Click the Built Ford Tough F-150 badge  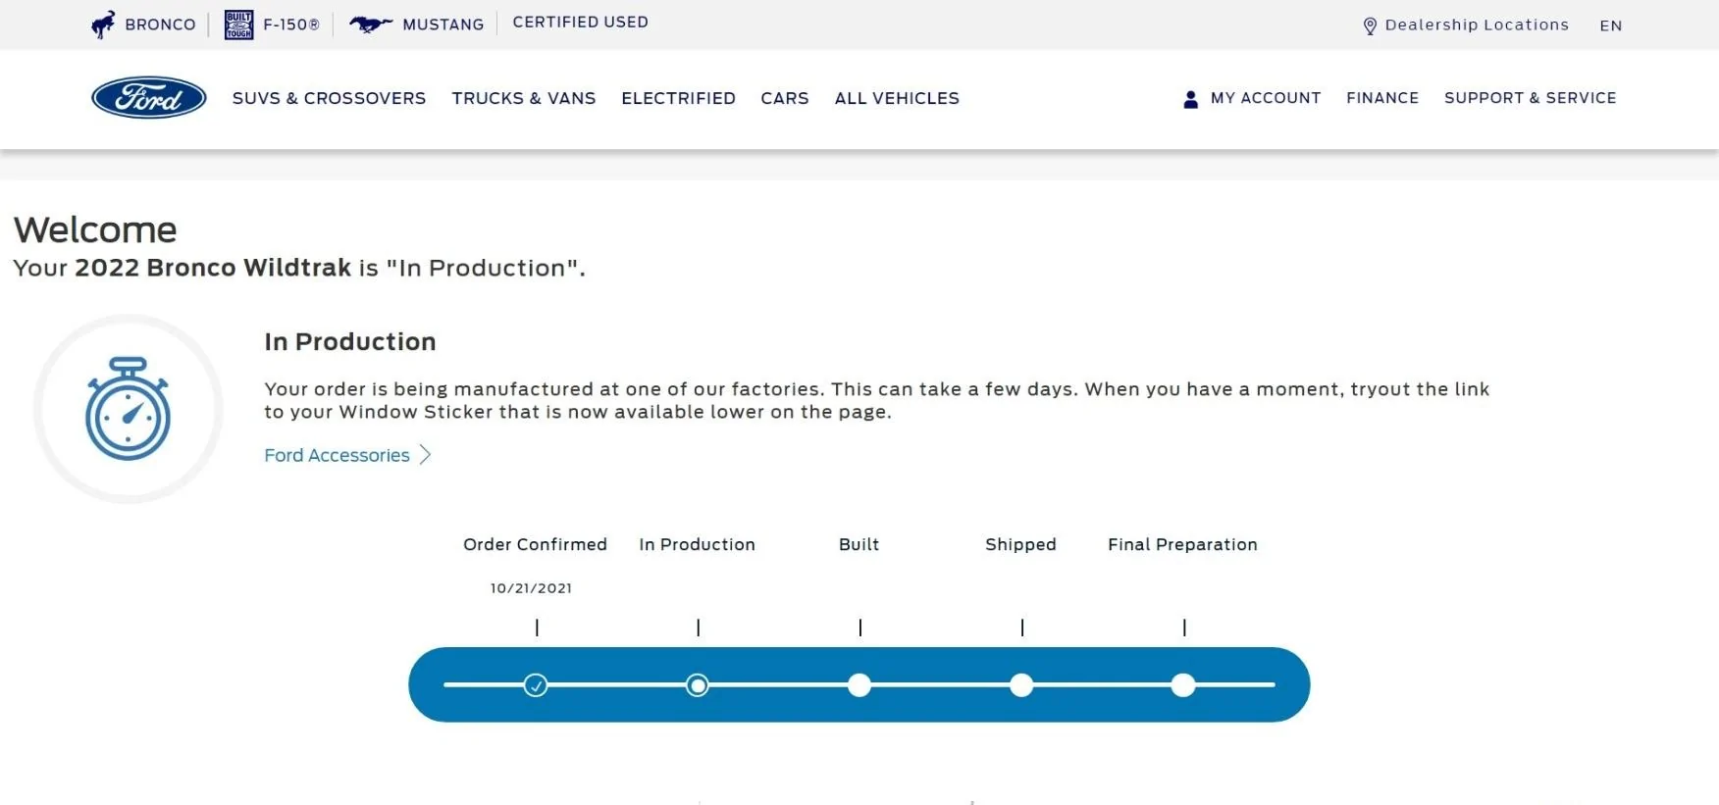[x=238, y=25]
